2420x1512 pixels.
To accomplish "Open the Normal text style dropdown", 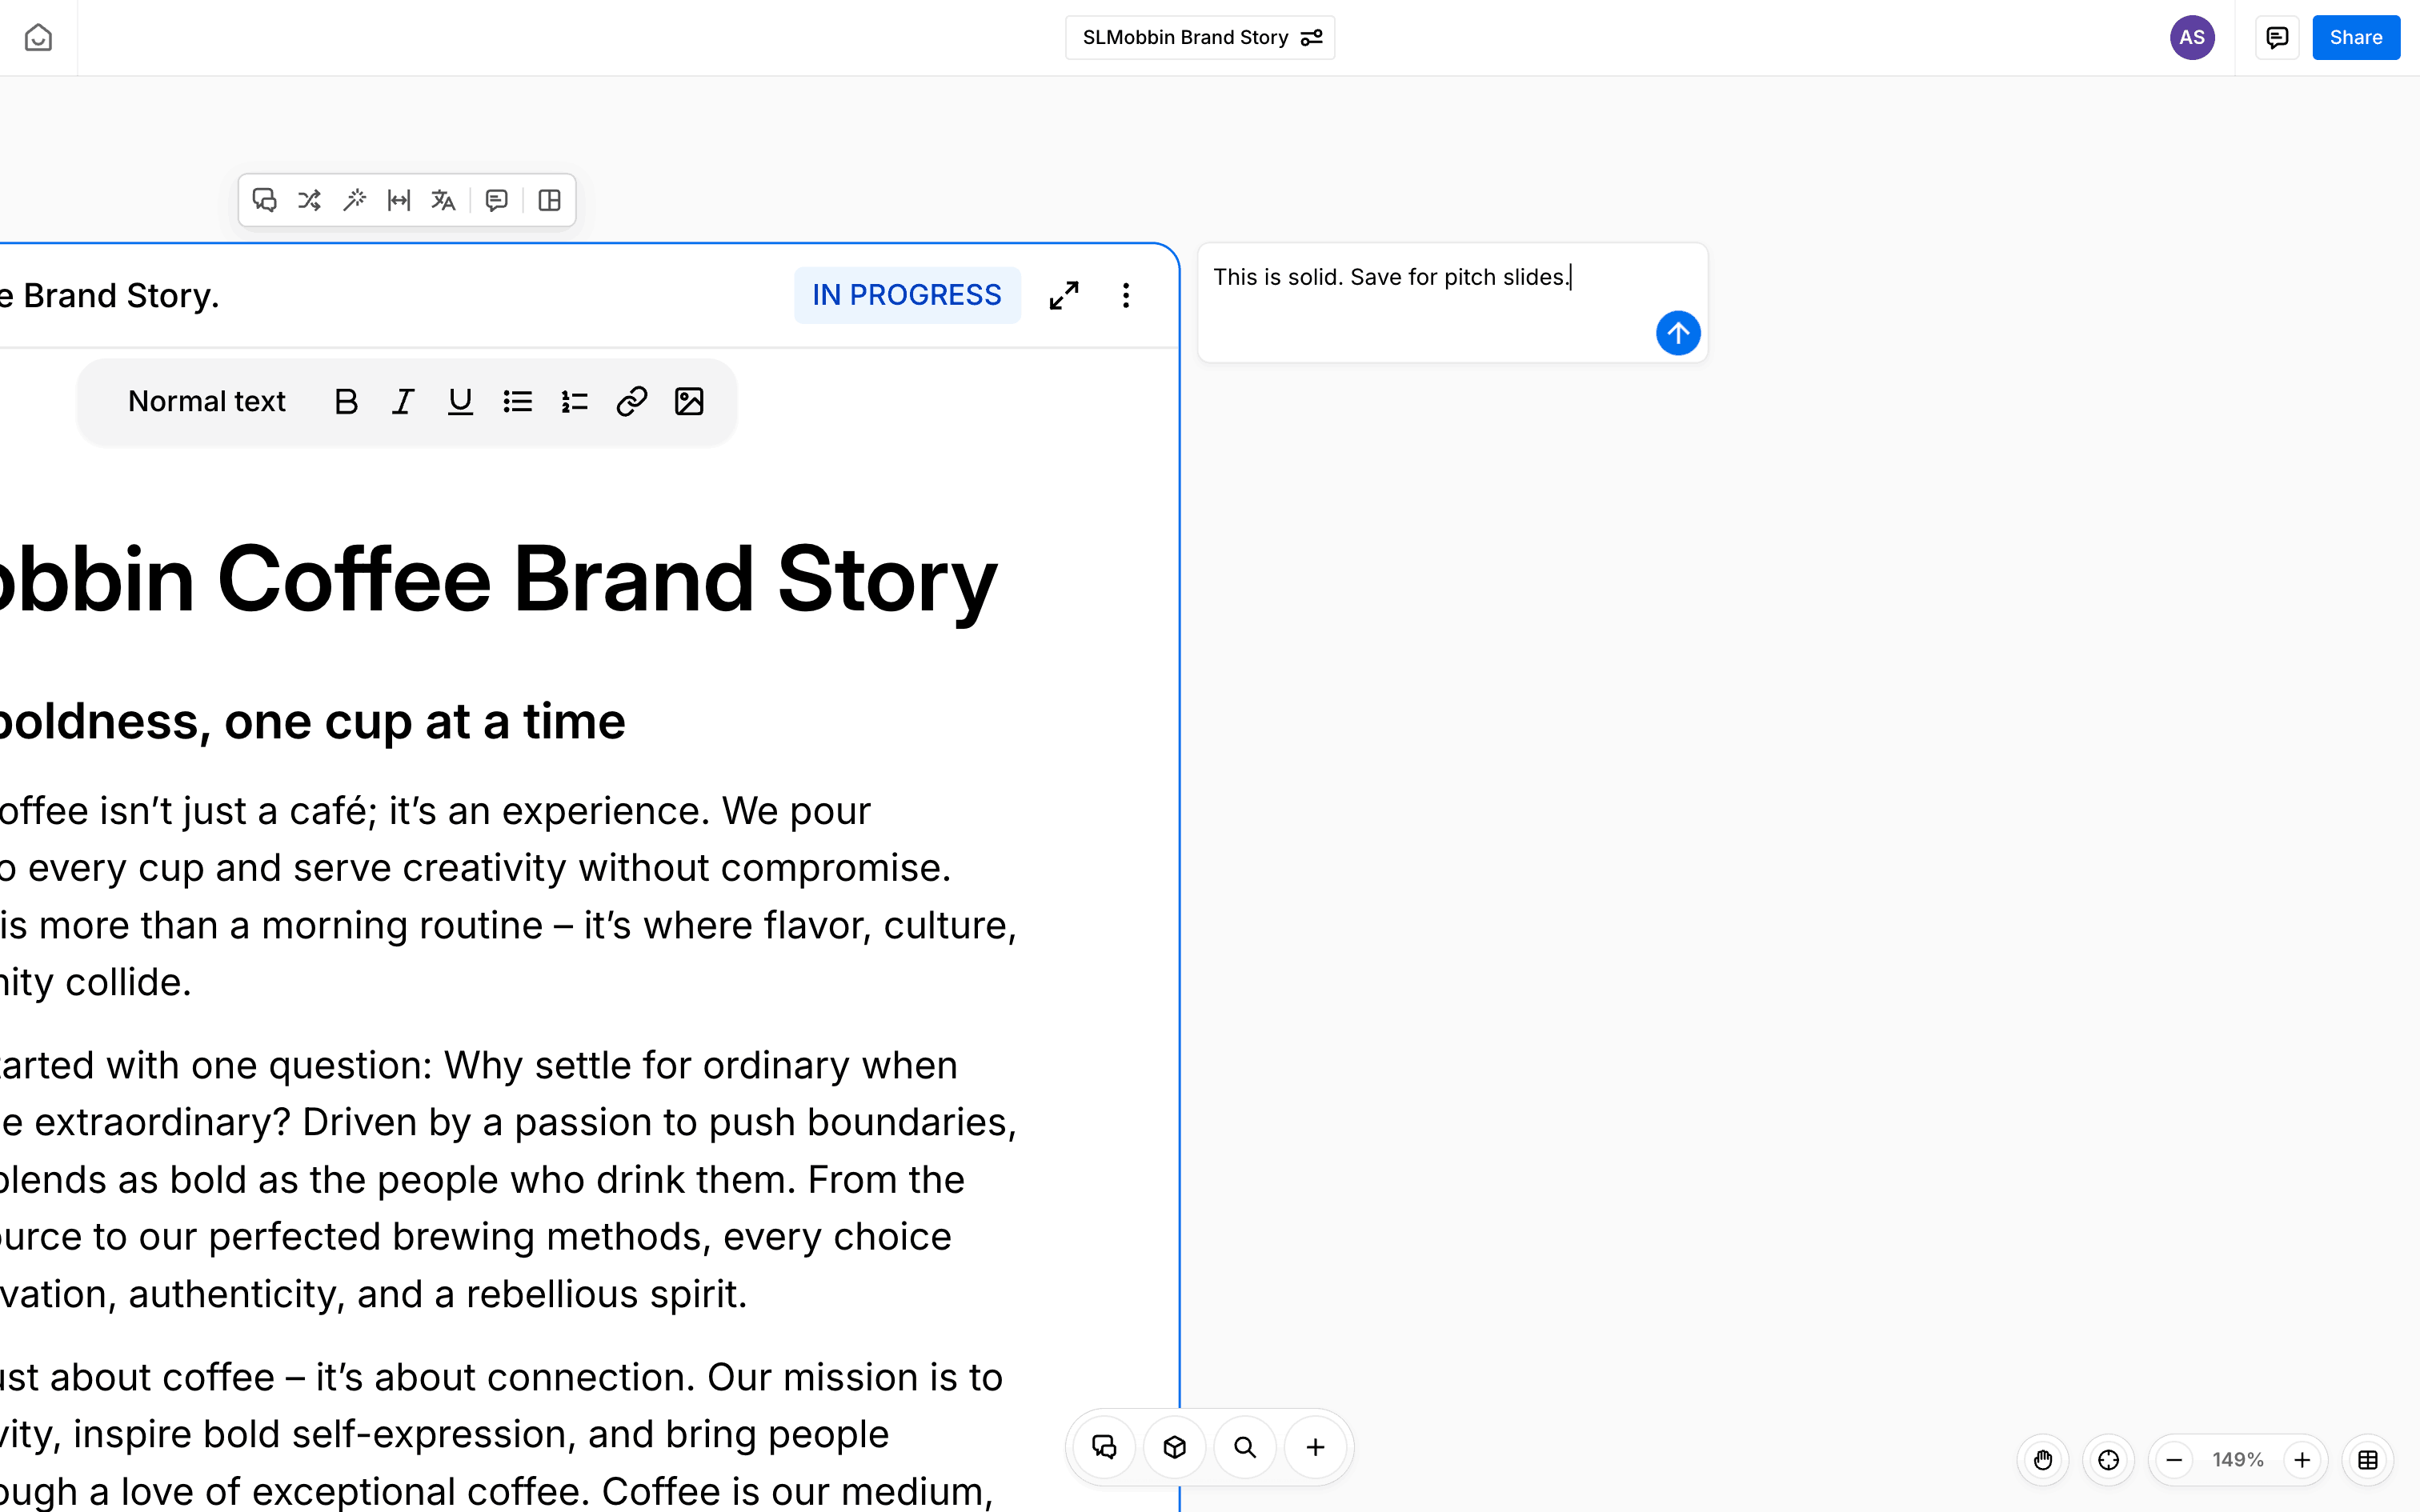I will [207, 401].
